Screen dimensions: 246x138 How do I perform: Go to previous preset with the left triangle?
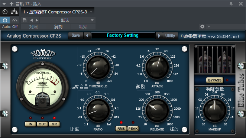[31, 20]
